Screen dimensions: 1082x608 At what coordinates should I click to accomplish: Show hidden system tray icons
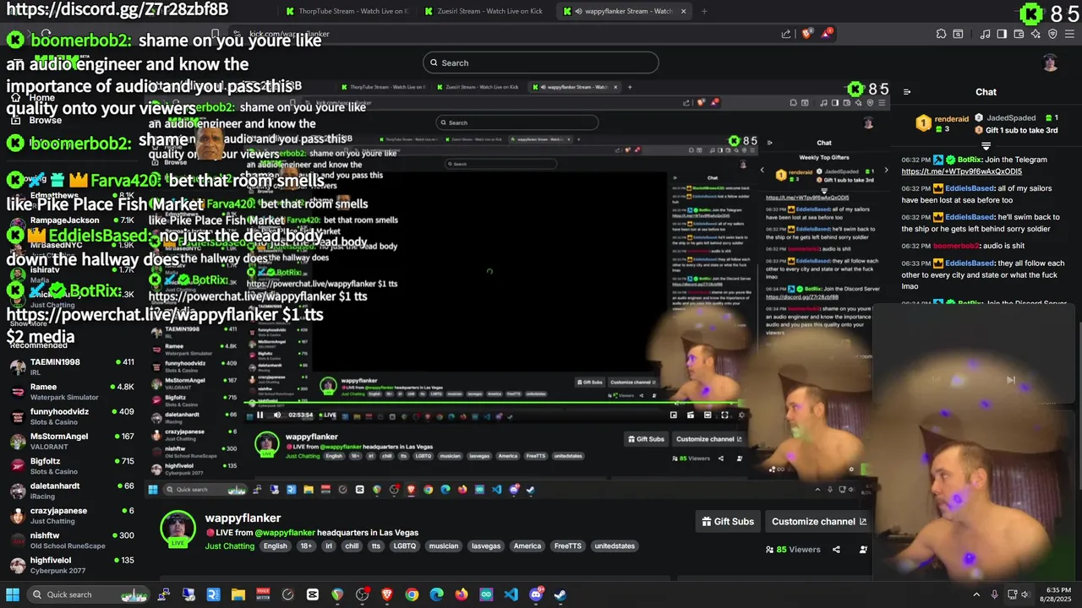tap(976, 594)
